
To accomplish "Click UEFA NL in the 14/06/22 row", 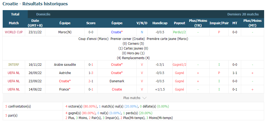I will [x=14, y=89].
